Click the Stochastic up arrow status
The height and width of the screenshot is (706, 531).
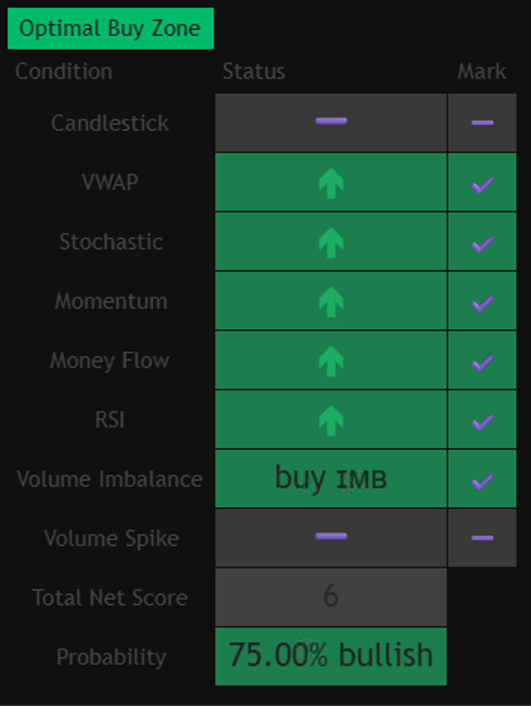click(331, 242)
